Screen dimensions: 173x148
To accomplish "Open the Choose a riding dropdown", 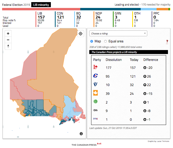I will coord(118,33).
